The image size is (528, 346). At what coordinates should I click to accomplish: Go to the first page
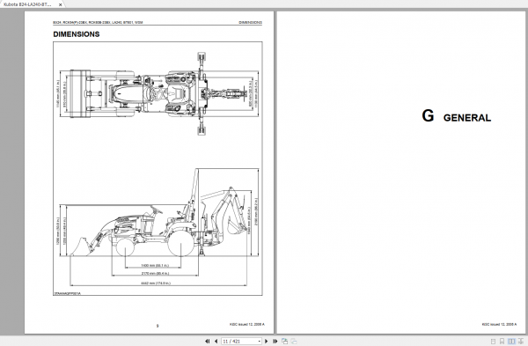(207, 342)
